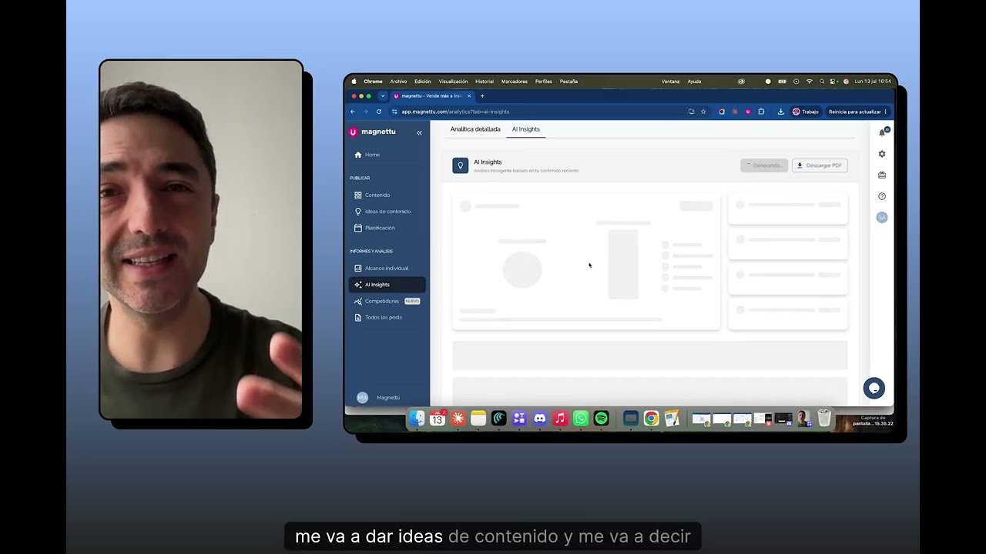Open the notifications bell
The width and height of the screenshot is (986, 554).
[882, 132]
